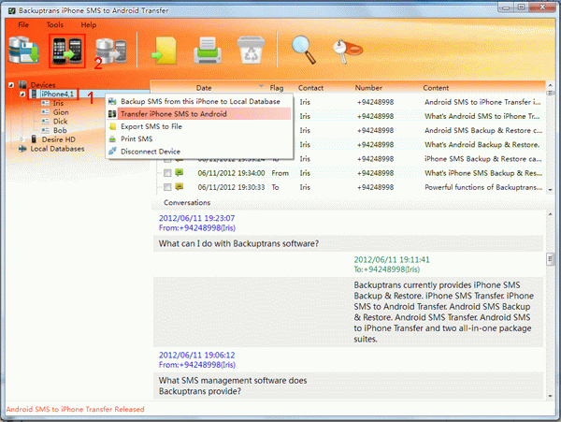Click the Export SMS to file toolbar icon
Screen dimensions: 561x422
(x=164, y=51)
